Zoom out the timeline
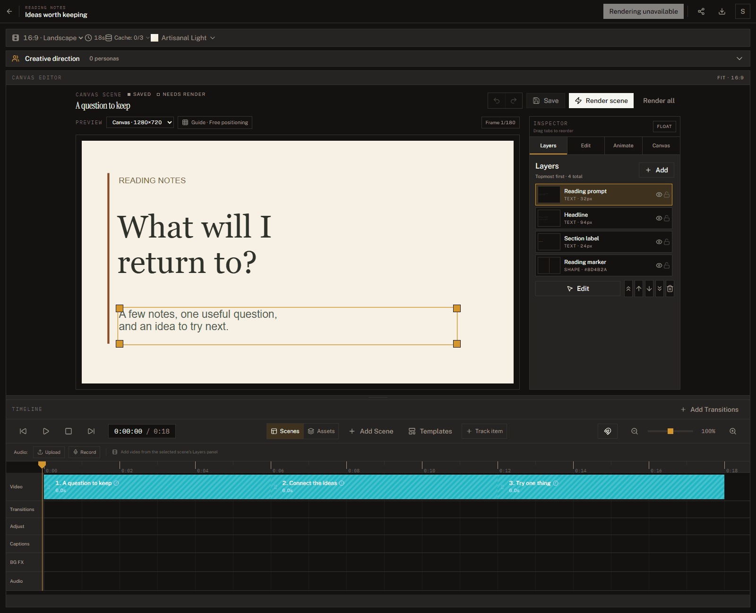756x613 pixels. 635,431
